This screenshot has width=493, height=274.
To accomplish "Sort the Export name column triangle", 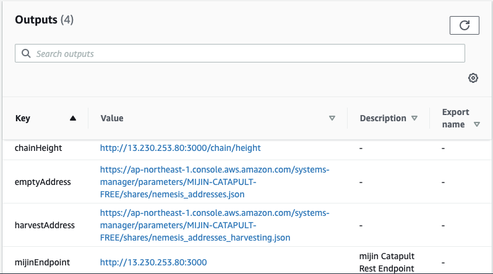I will tap(477, 124).
